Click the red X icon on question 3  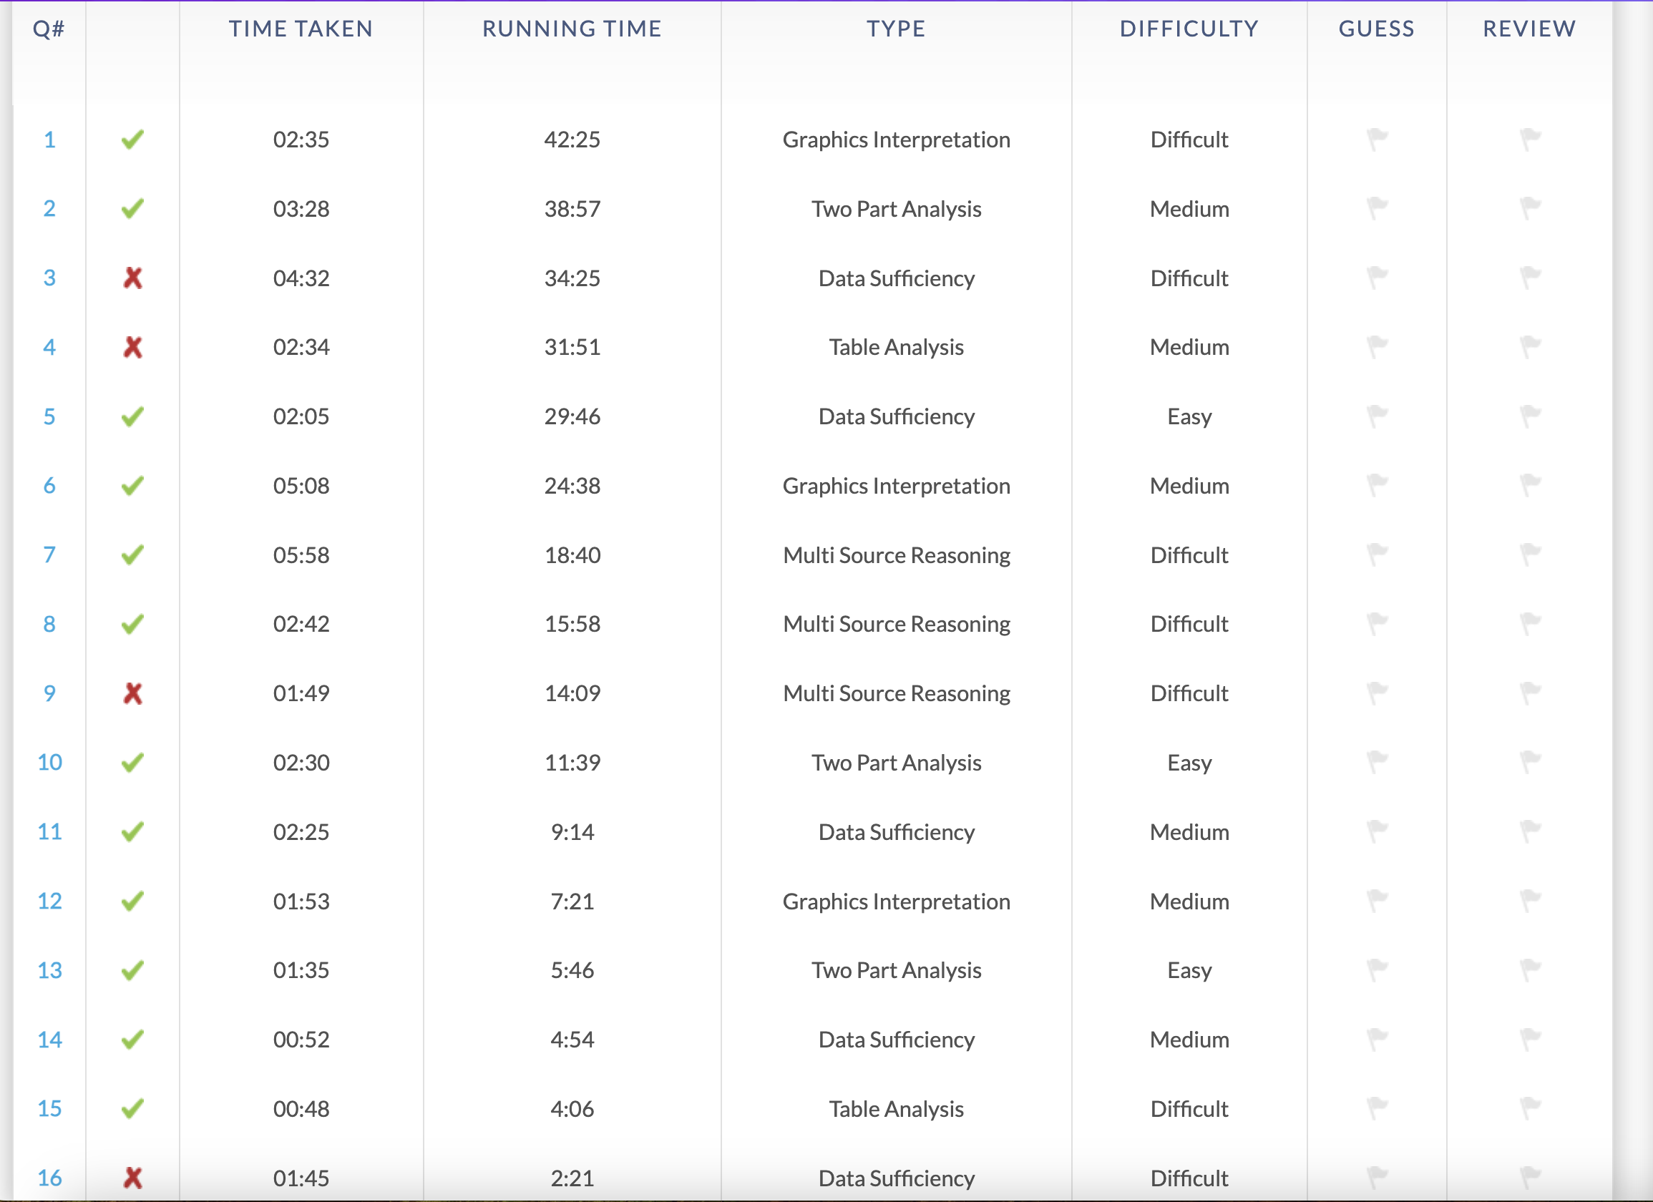133,278
